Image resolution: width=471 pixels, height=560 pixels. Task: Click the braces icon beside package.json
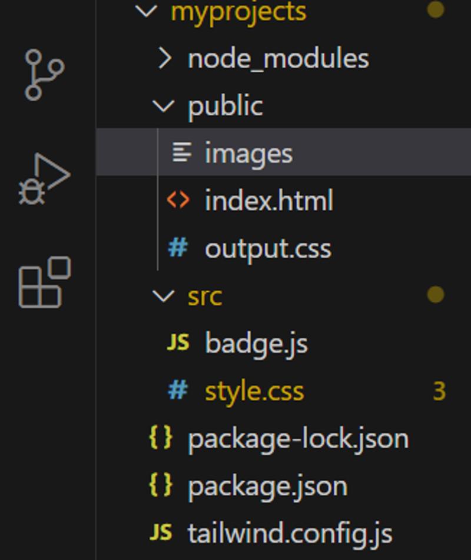[161, 486]
